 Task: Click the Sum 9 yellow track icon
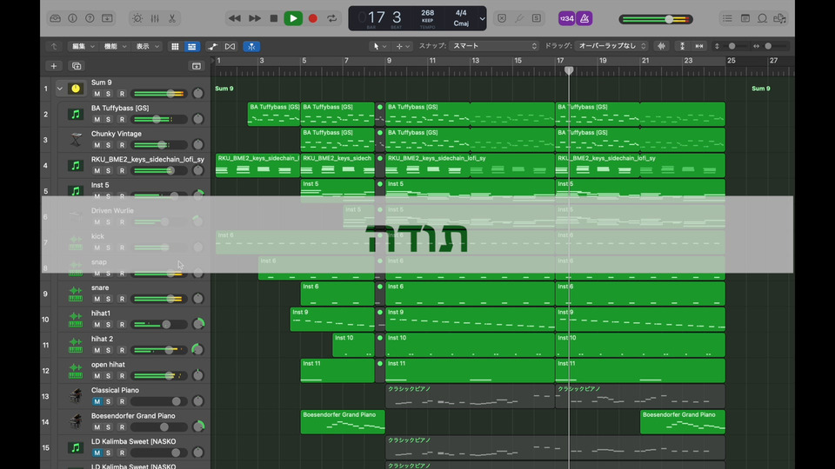click(x=76, y=89)
